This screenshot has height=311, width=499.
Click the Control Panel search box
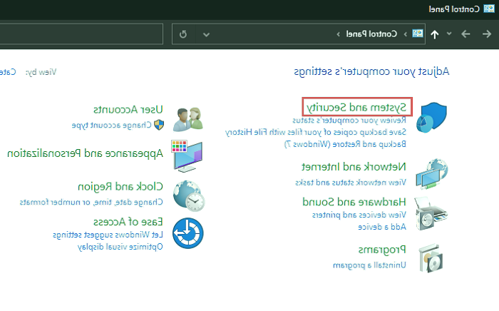81,34
